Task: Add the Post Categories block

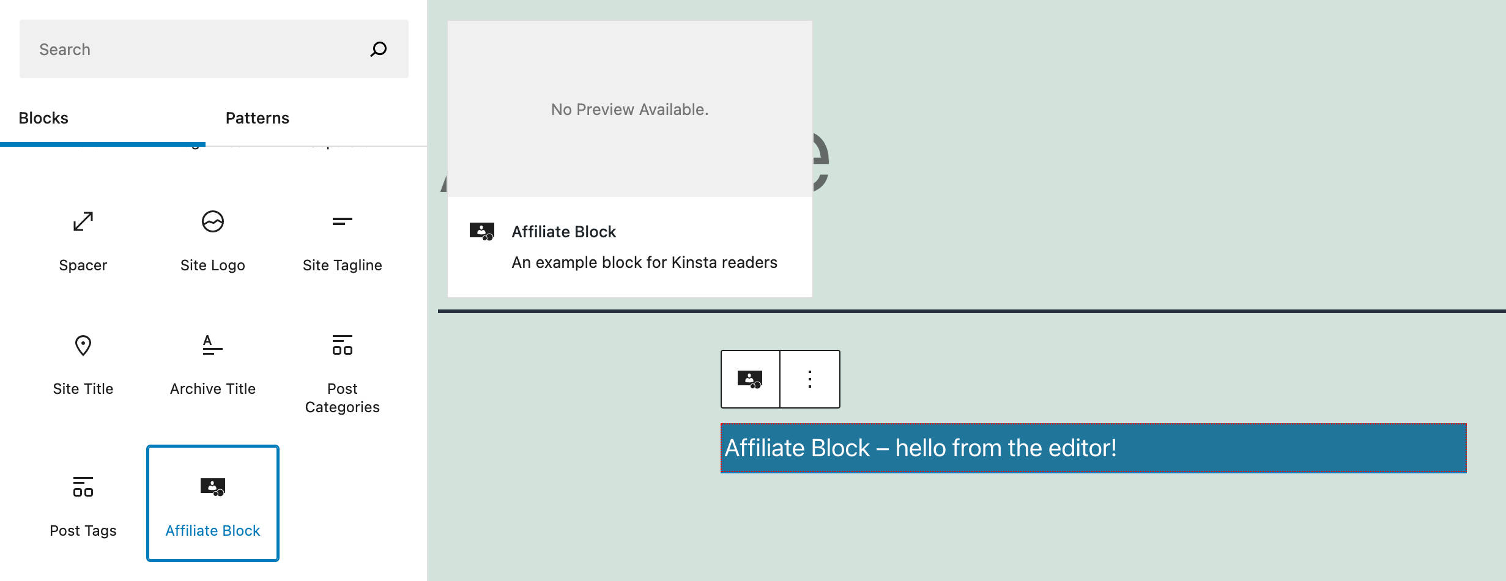Action: pyautogui.click(x=342, y=370)
